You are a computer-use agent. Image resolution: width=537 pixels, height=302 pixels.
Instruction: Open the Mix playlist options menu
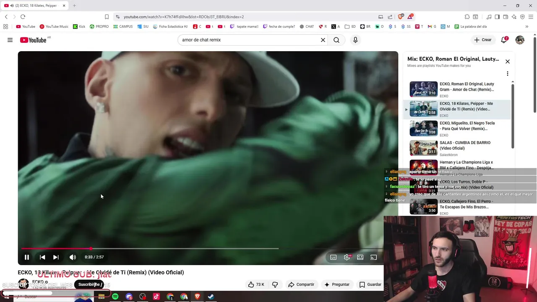[508, 74]
